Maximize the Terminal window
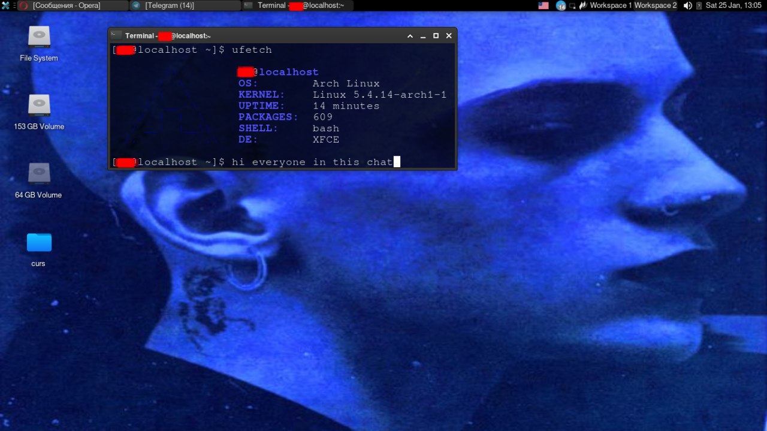The height and width of the screenshot is (431, 767). 436,36
